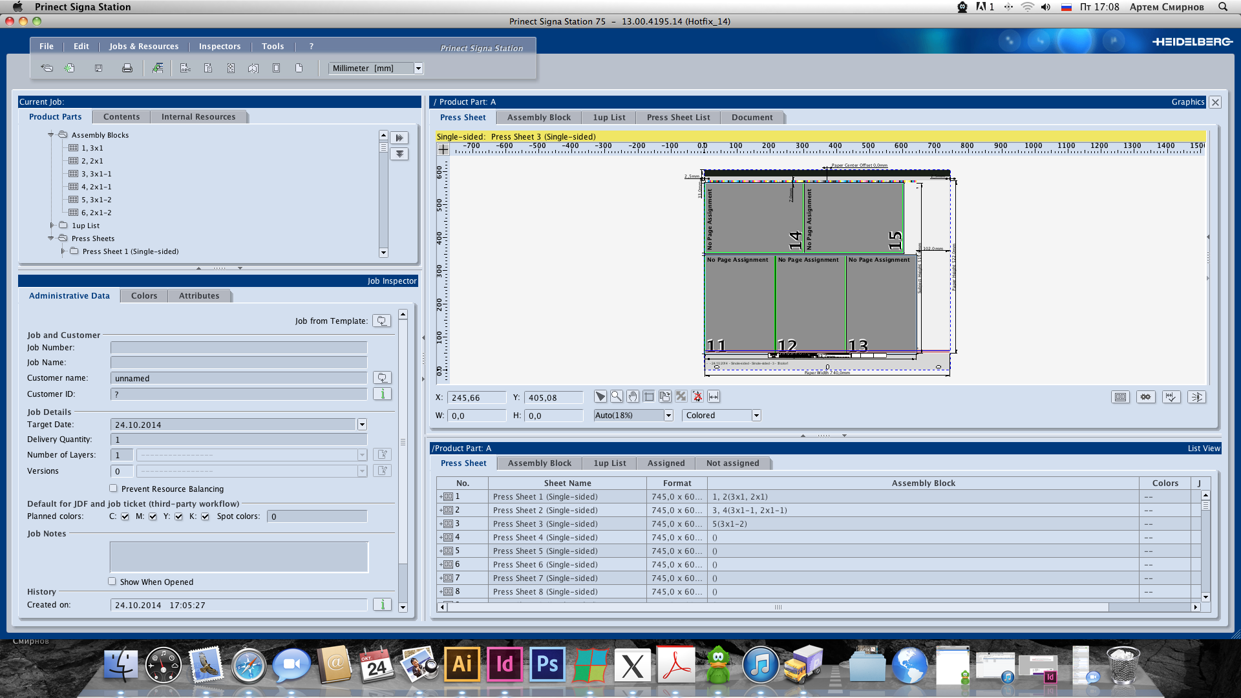Open the Millimeter [mm] units dropdown

(x=418, y=69)
